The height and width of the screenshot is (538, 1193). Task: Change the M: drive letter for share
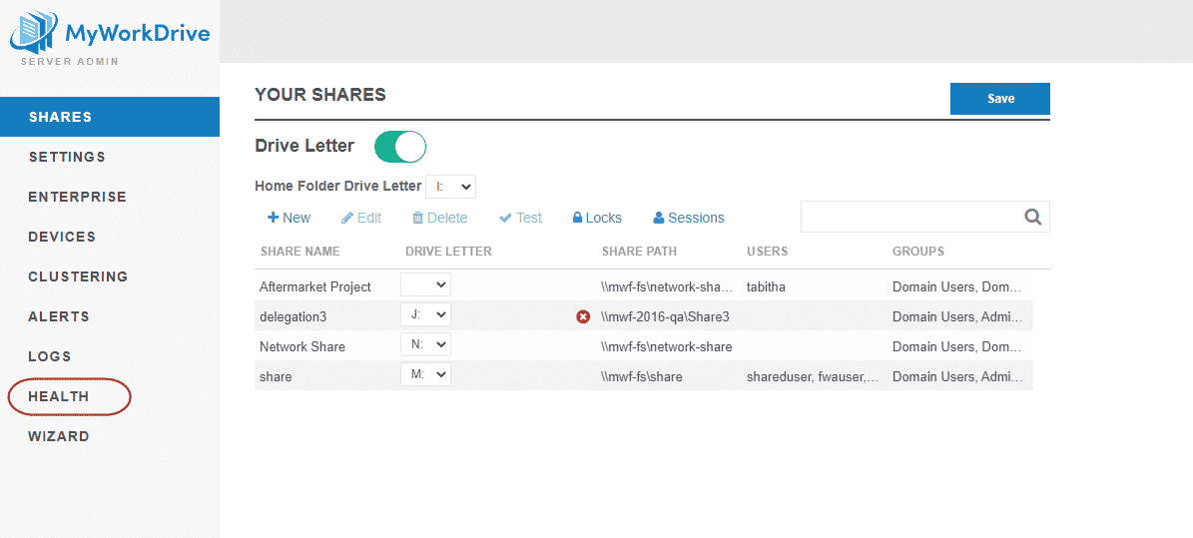coord(425,375)
